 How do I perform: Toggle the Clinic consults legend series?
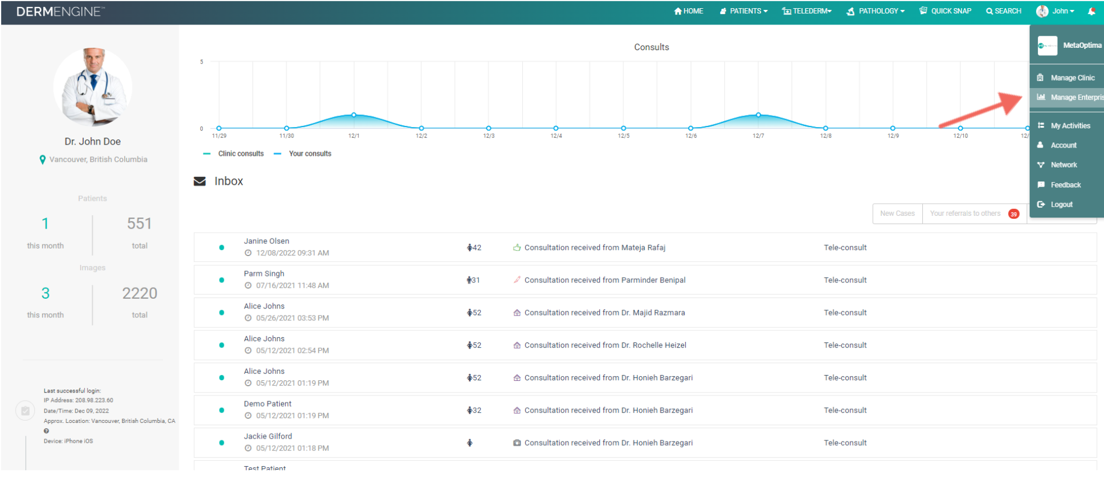tap(234, 154)
